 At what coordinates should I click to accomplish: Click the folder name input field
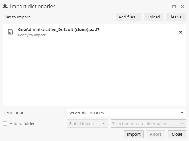point(144,123)
